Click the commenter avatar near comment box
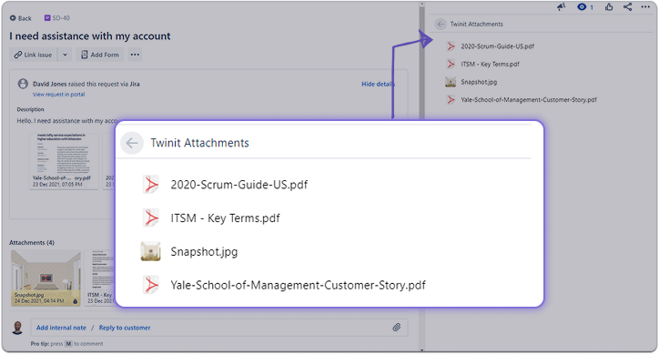Screen dimensions: 659x354 17,328
